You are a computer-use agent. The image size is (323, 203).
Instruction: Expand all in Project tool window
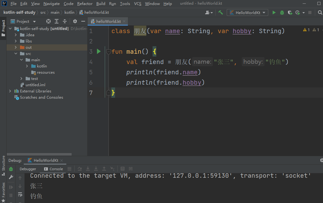click(57, 21)
